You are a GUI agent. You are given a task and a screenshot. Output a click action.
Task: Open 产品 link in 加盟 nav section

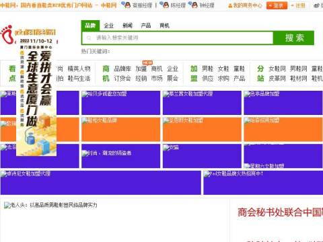pyautogui.click(x=240, y=78)
